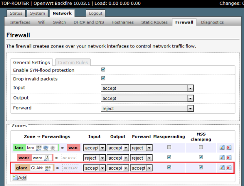Click the delete icon for glan zone
Screen dimensions: 244x186
coord(228,167)
